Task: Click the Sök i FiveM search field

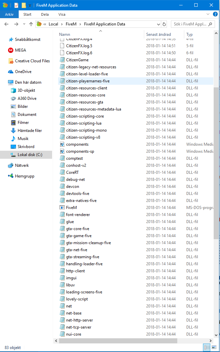Action: [193, 24]
